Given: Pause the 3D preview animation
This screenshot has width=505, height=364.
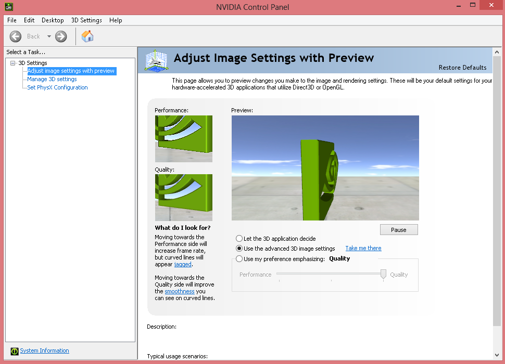Looking at the screenshot, I should pyautogui.click(x=399, y=230).
